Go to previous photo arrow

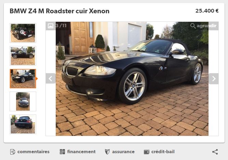(51, 79)
